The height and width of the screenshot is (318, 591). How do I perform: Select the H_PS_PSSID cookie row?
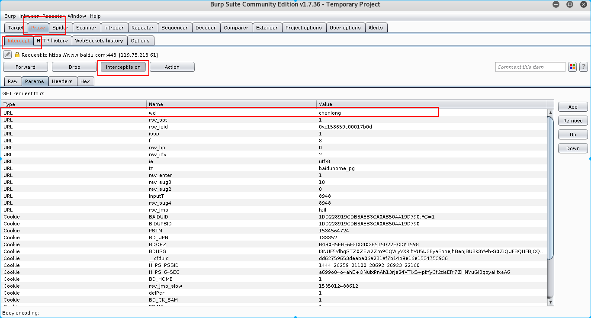coord(274,265)
